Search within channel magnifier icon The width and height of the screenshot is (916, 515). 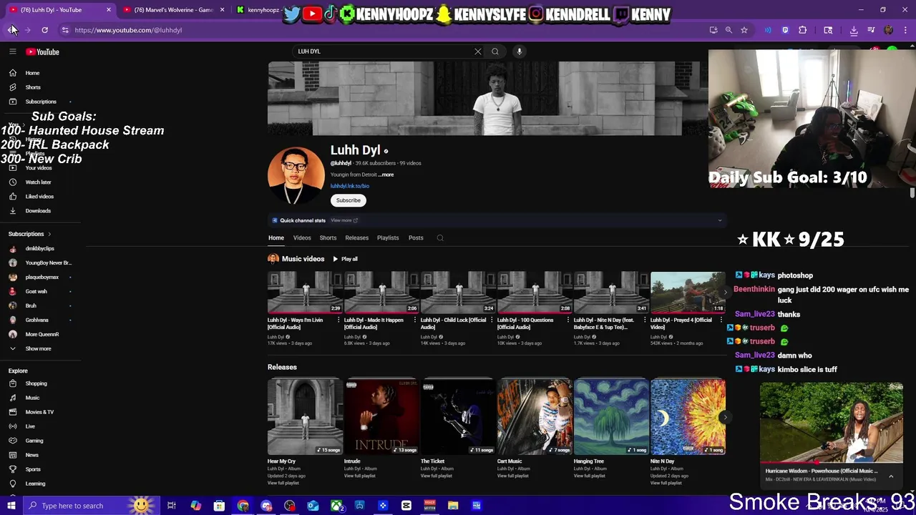(x=440, y=238)
